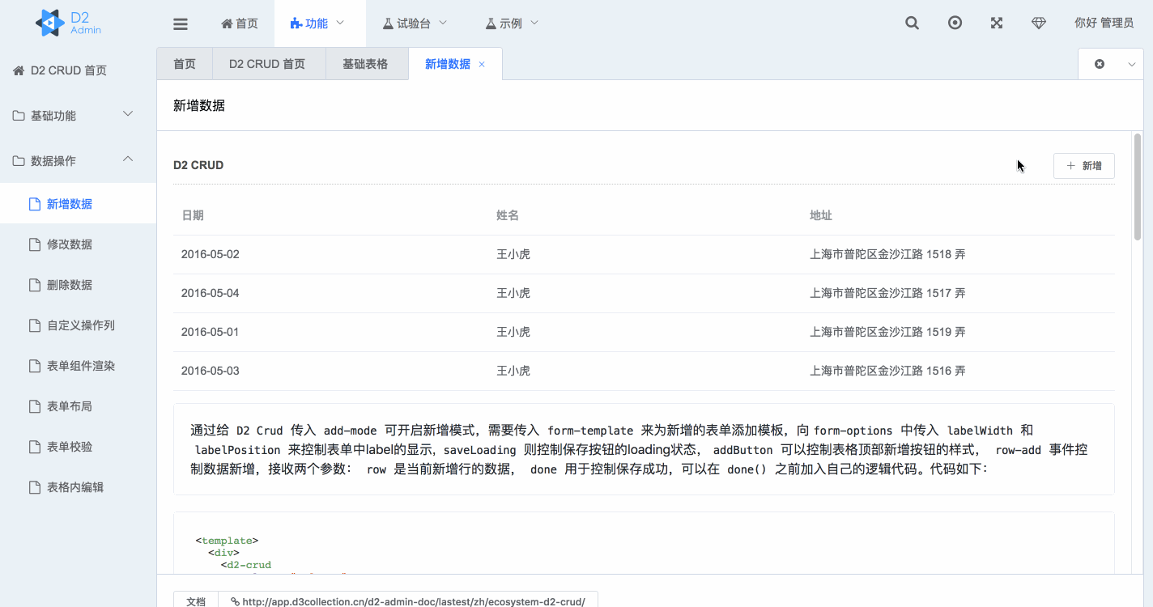Click the circular record icon in header
1153x607 pixels.
click(955, 23)
